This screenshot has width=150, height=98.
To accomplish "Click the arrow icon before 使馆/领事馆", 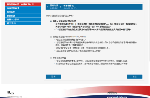I will [x=61, y=7].
